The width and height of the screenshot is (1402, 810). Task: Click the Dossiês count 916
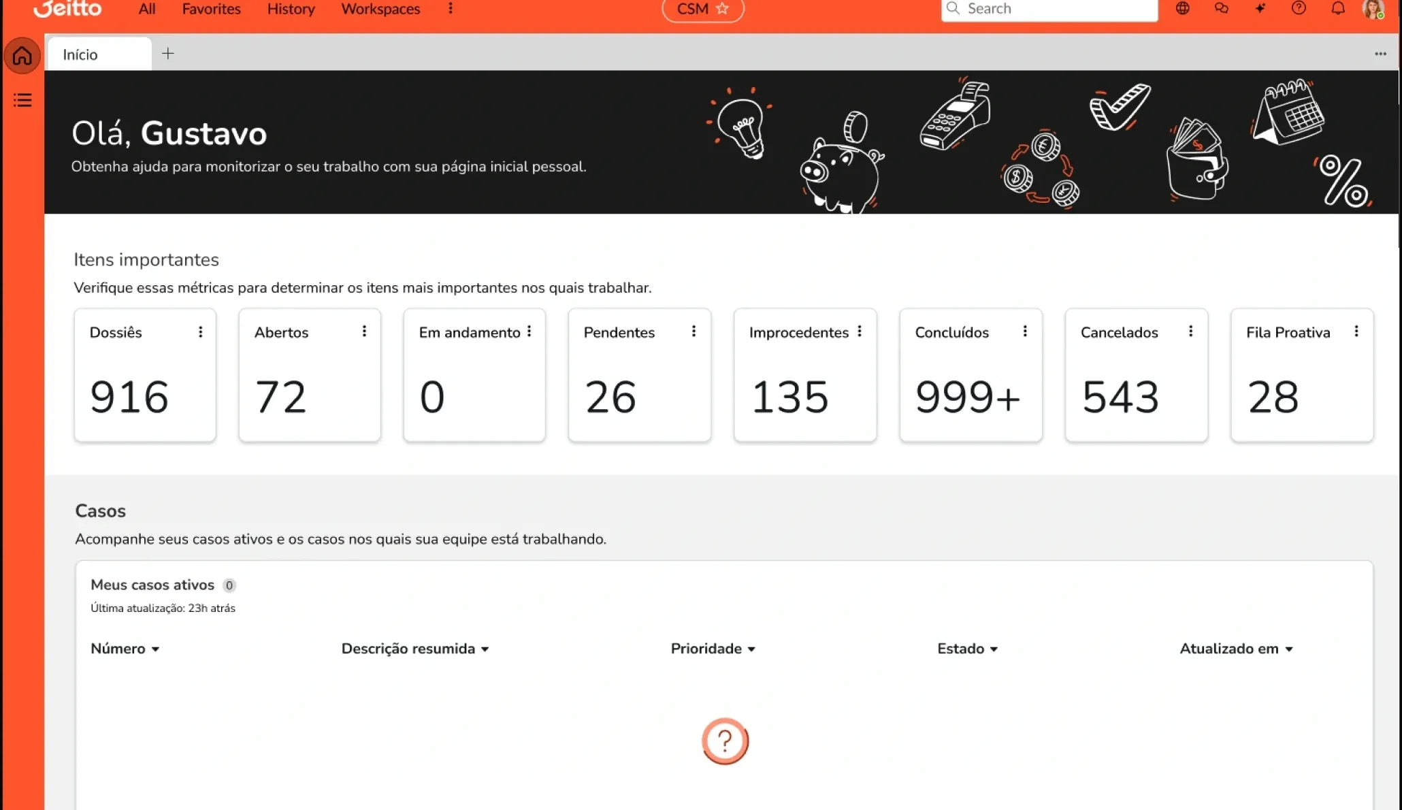click(129, 397)
